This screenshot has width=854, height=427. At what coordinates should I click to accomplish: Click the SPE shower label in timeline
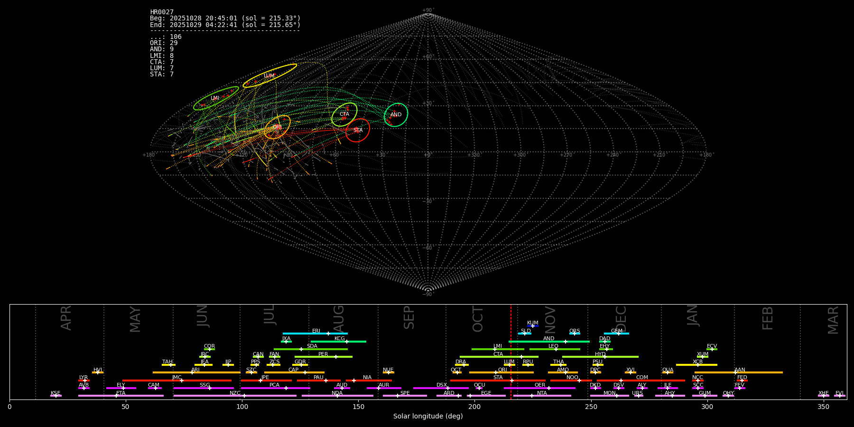pos(405,393)
